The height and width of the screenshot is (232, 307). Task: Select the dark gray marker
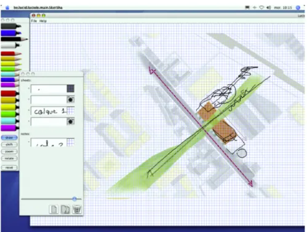click(10, 26)
